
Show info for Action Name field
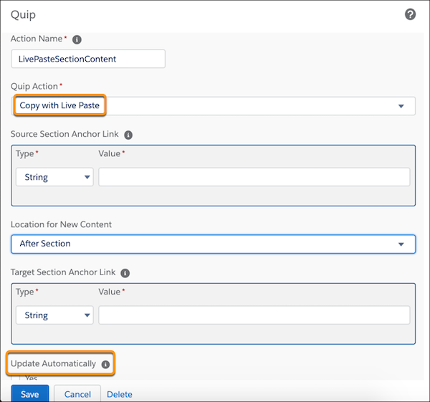coord(77,39)
